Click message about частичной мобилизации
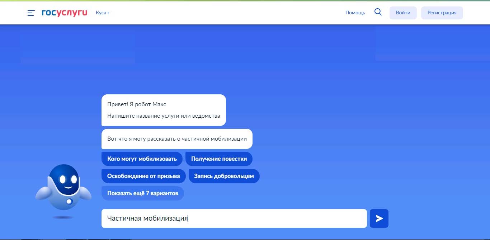The image size is (490, 240). point(177,139)
